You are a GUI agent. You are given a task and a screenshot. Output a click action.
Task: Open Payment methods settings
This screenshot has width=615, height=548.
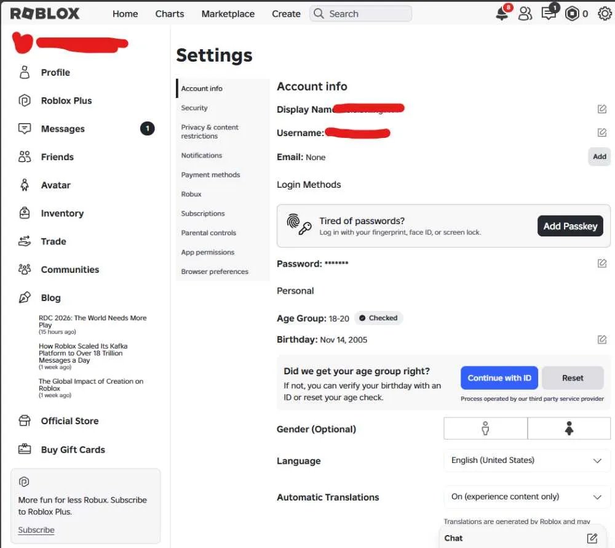coord(210,175)
